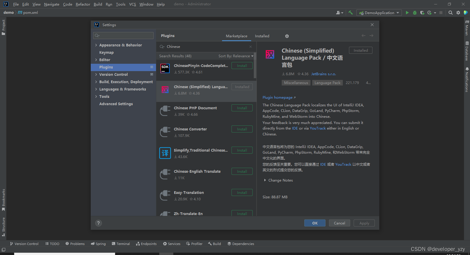Viewport: 470px width, 255px height.
Task: Click OK to confirm settings
Action: 315,223
